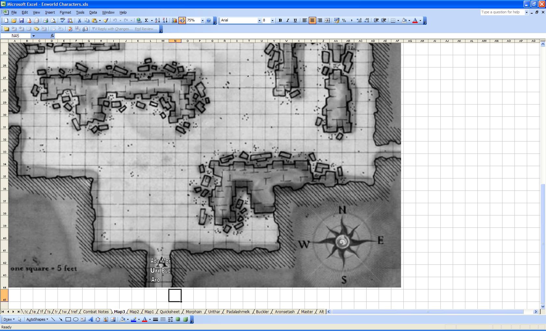Insert a text box
Screen dimensions: 546x331
tap(83, 319)
